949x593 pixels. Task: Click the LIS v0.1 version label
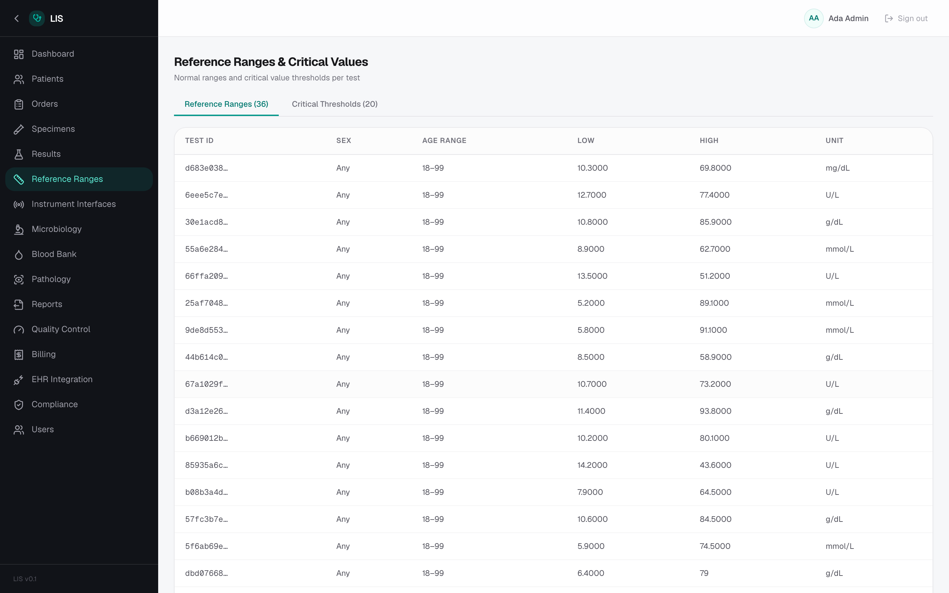click(x=25, y=579)
